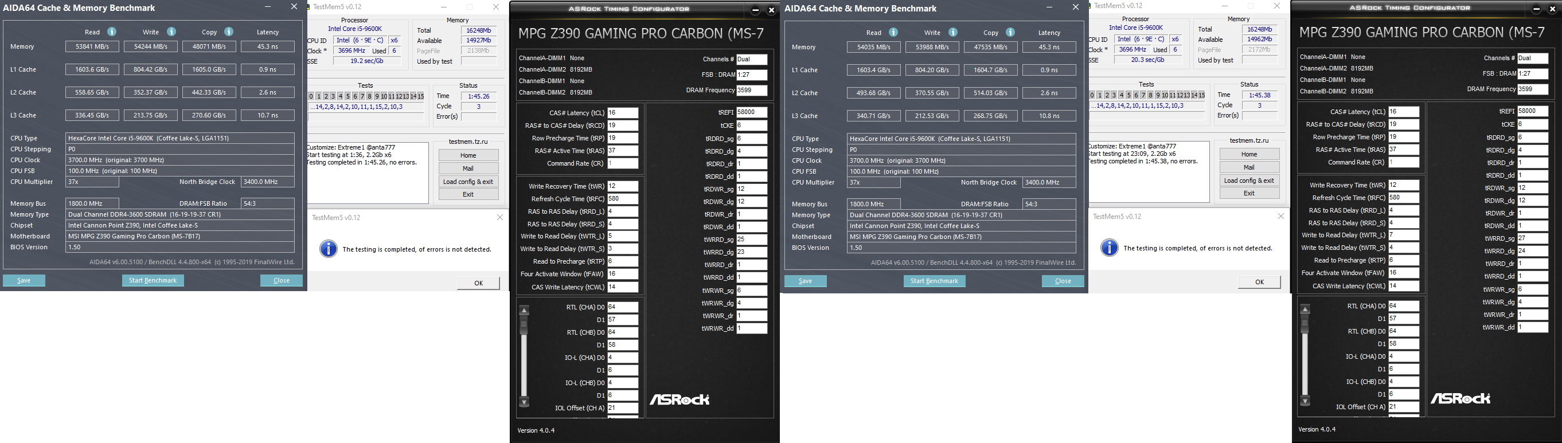Click Load config & exit in TestMem5 timed 1:45.26
The width and height of the screenshot is (1562, 443).
click(x=468, y=182)
